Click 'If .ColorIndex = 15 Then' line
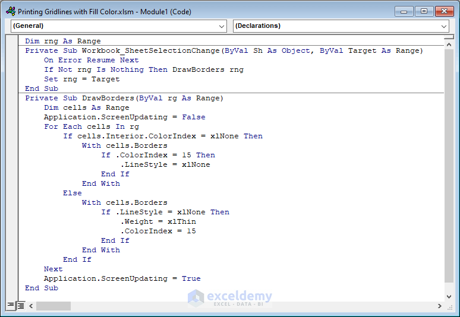Screen dimensions: 460x317 click(158, 155)
